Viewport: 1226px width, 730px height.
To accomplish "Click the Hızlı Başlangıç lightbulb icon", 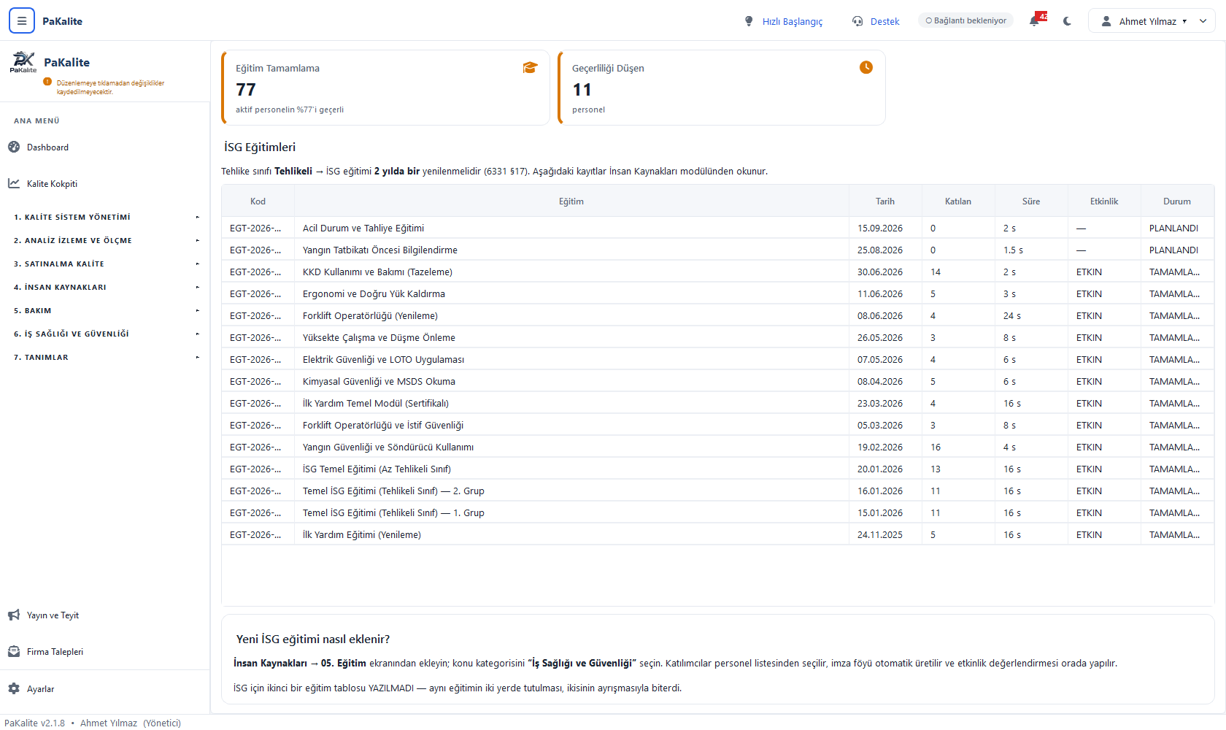I will [749, 21].
